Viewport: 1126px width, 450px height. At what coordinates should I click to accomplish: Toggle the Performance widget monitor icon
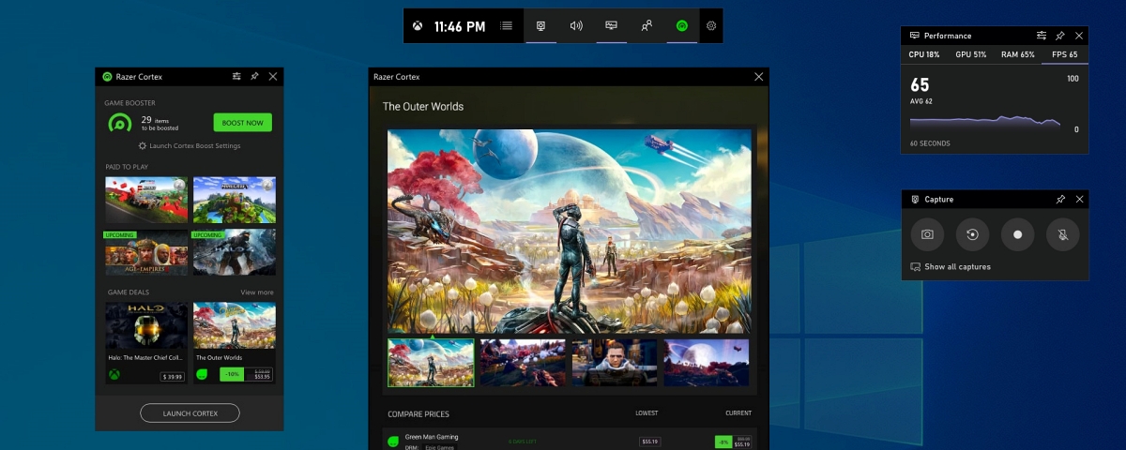coord(611,26)
